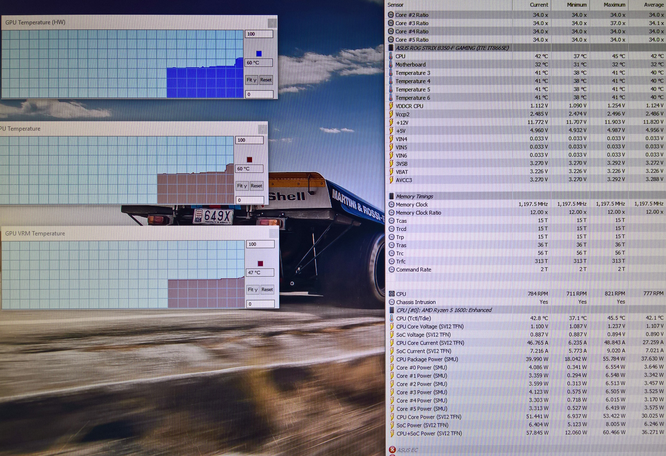Click dark red swatch in GPU VRM Temperature
The width and height of the screenshot is (666, 456).
pyautogui.click(x=260, y=264)
